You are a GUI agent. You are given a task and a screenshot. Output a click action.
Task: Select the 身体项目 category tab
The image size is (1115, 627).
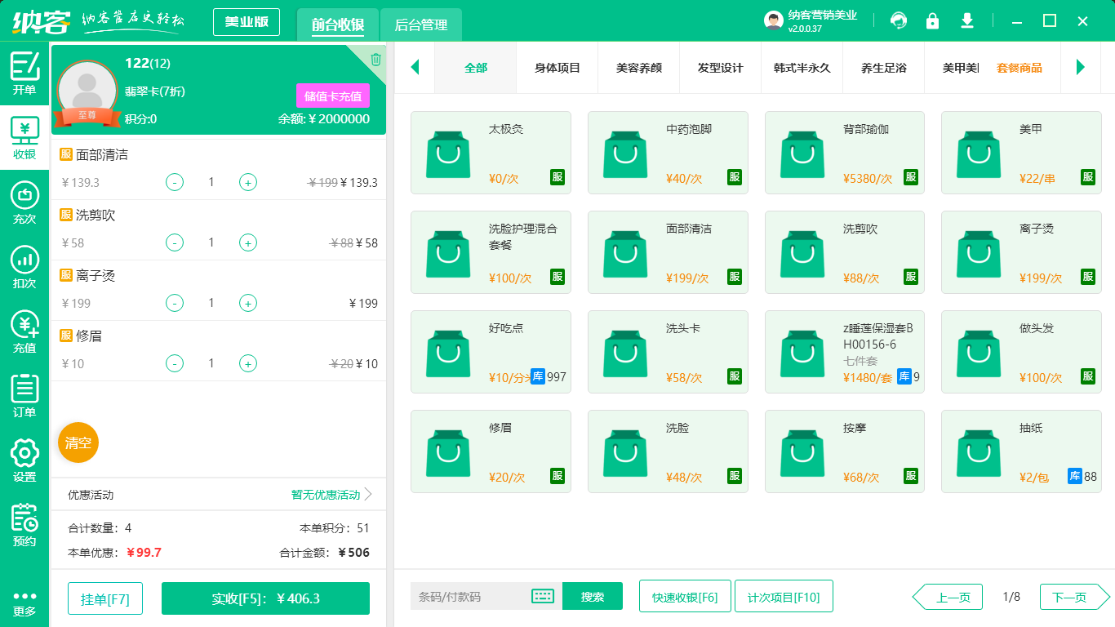[x=557, y=69]
